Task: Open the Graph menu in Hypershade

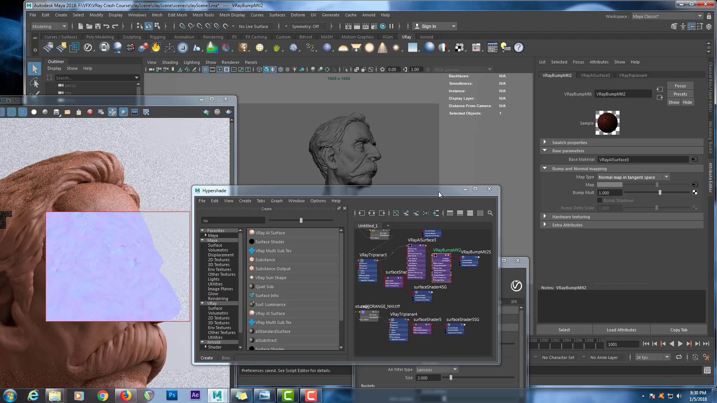Action: (276, 201)
